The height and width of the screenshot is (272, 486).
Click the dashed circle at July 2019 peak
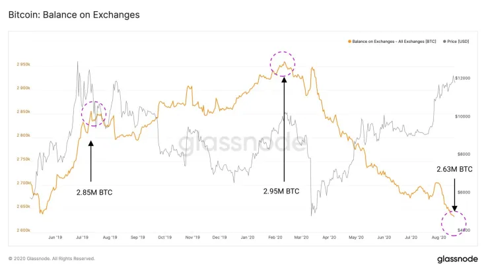[x=94, y=114]
